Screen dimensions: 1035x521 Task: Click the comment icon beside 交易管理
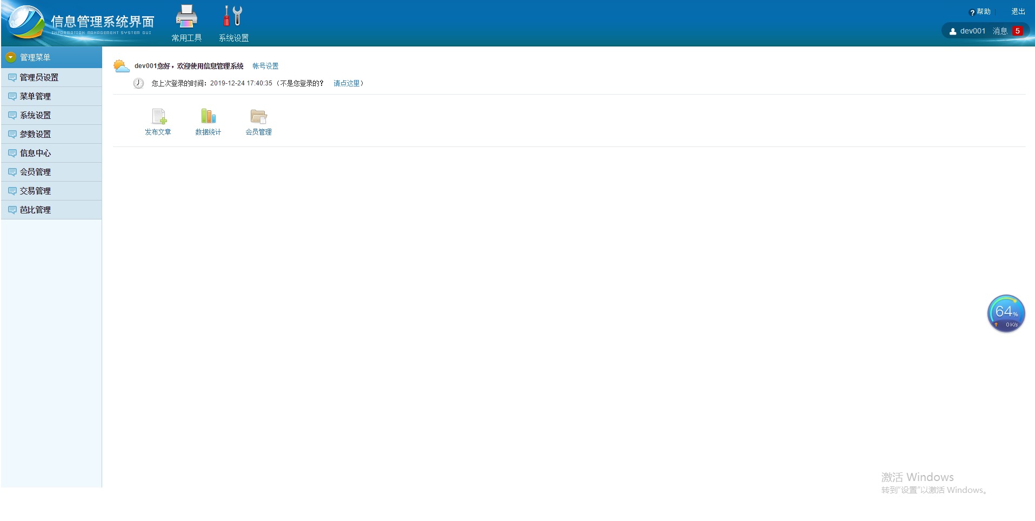pos(12,191)
